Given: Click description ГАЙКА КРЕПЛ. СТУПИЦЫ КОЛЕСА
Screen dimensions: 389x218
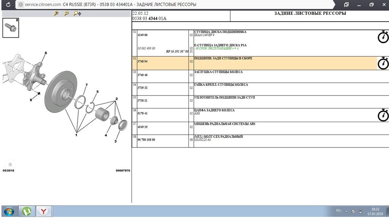Looking at the screenshot, I should 221,85.
